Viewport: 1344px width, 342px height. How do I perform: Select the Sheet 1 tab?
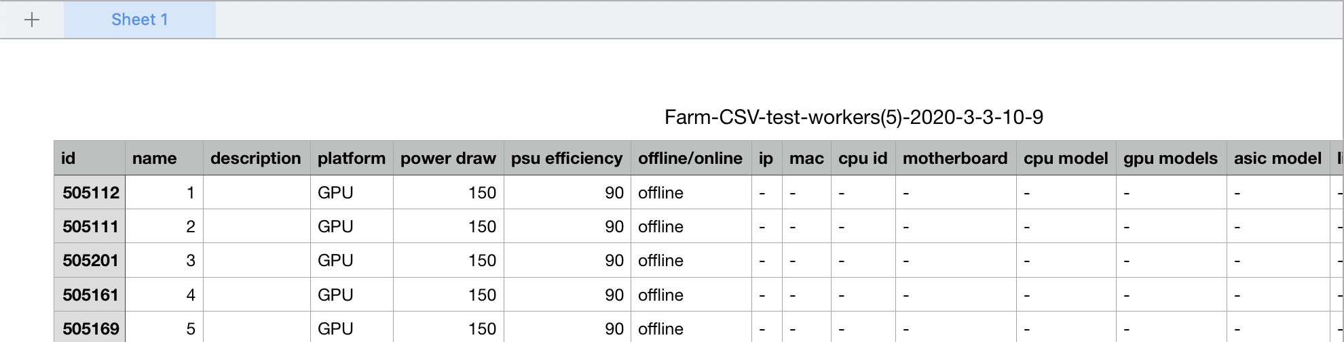[139, 20]
